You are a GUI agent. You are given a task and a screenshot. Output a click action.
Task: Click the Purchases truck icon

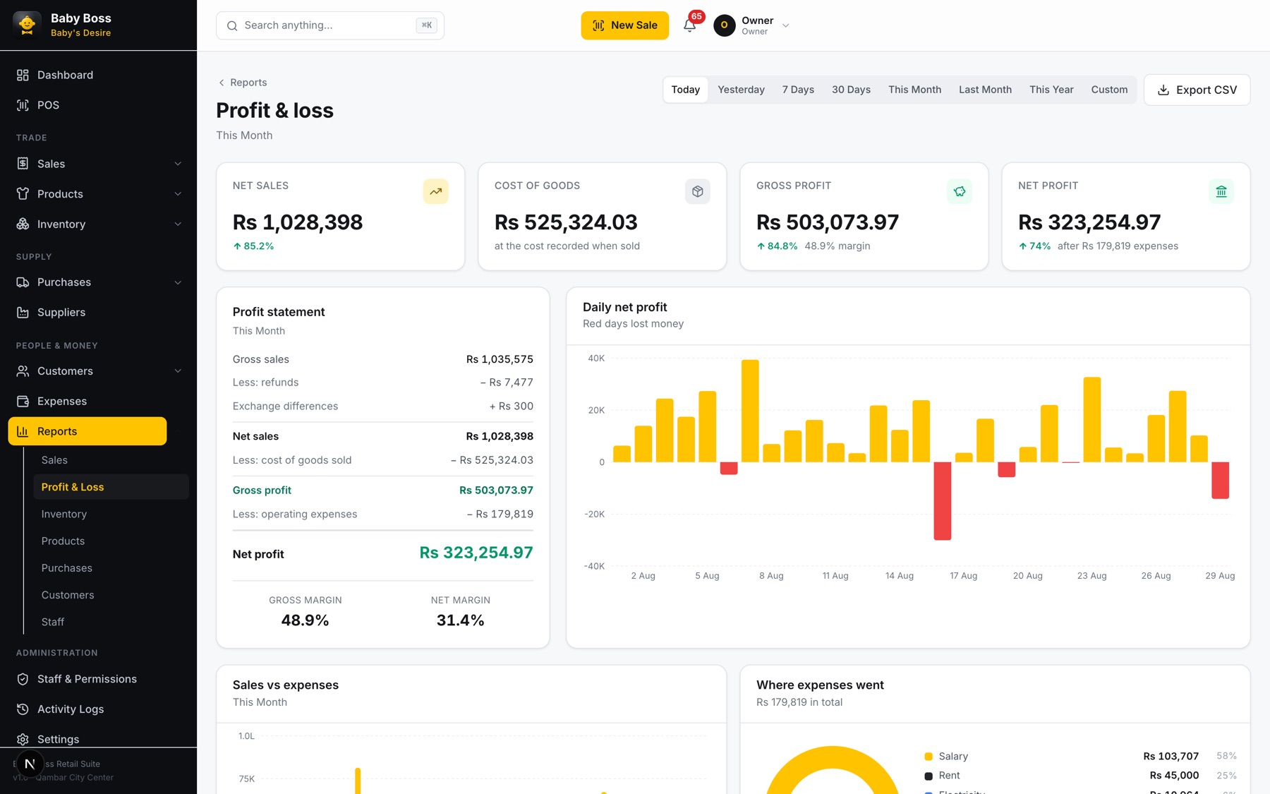(23, 282)
